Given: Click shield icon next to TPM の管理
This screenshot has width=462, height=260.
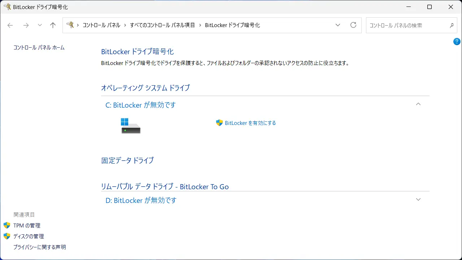Looking at the screenshot, I should tap(7, 225).
